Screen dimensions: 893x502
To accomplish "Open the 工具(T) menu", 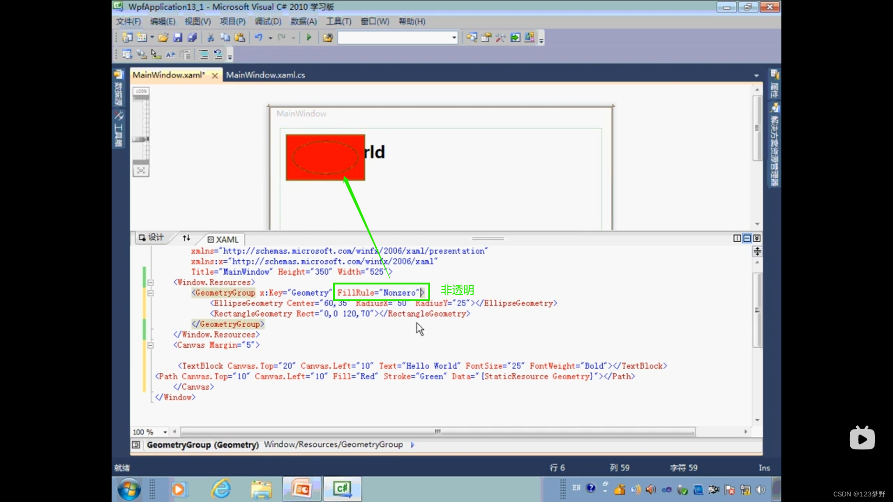I will 339,21.
